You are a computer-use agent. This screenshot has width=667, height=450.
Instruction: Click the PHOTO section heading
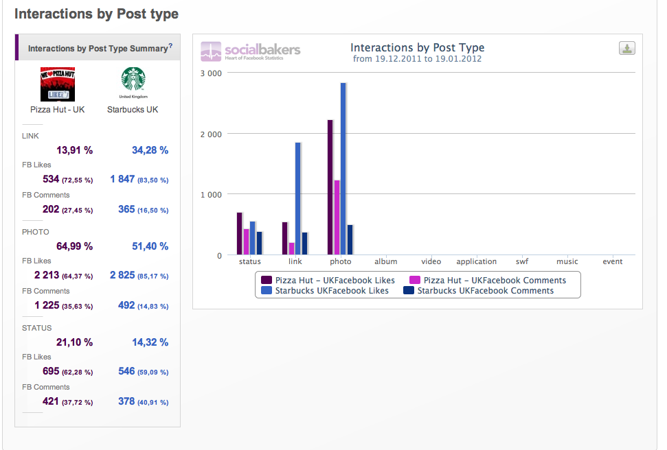pyautogui.click(x=35, y=232)
